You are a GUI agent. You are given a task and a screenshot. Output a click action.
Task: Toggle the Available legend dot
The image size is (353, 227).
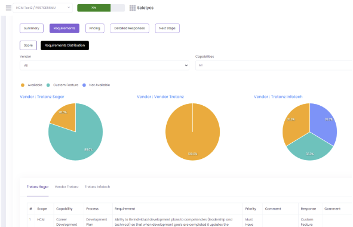coord(23,85)
